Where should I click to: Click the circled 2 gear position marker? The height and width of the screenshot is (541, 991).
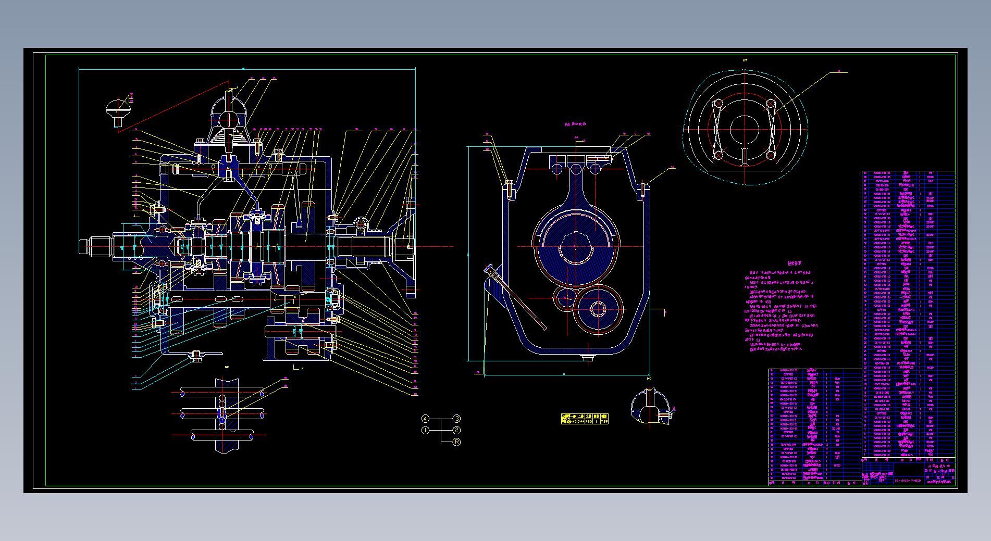(x=456, y=430)
